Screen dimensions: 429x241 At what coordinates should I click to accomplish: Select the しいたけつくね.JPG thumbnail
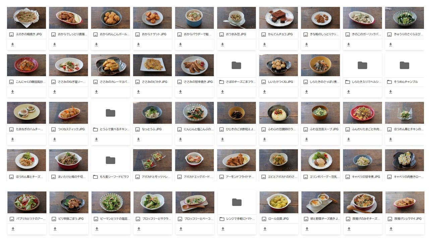point(279,65)
